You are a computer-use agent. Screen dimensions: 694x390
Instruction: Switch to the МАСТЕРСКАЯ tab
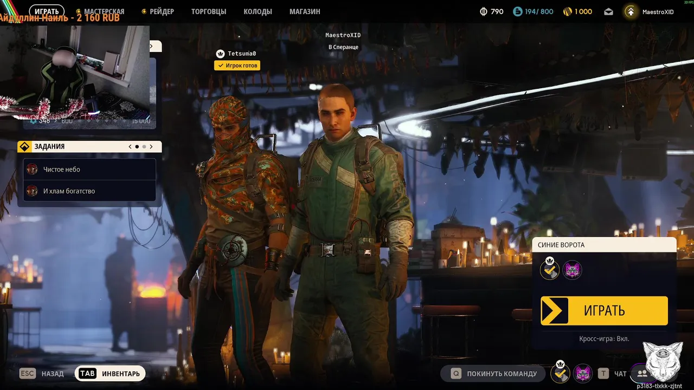(104, 11)
